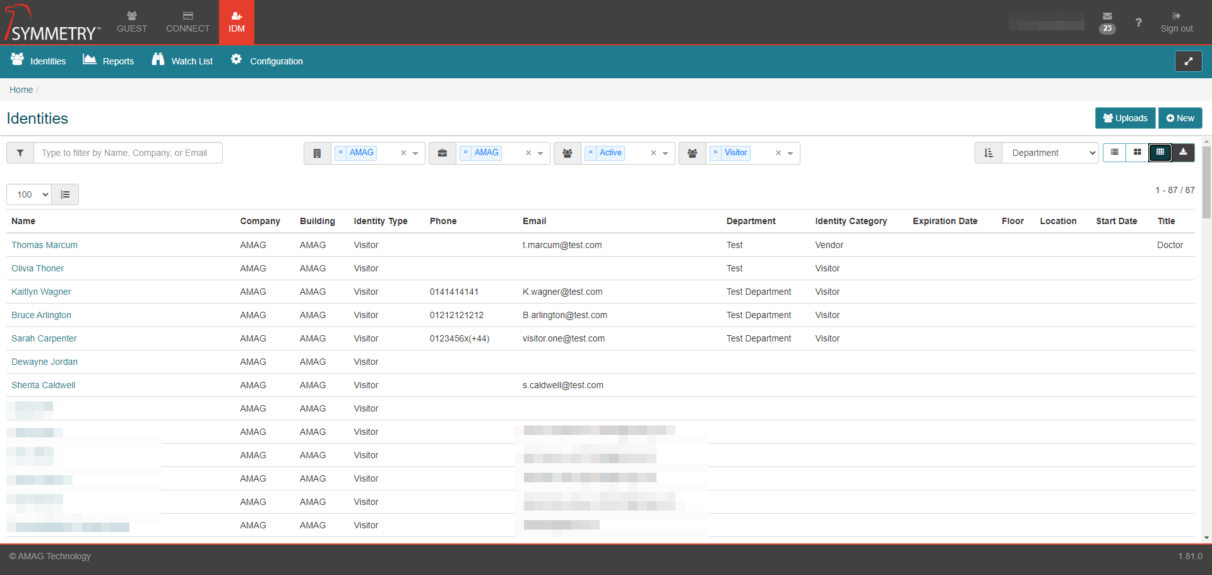Clear the status filter selection

point(653,153)
